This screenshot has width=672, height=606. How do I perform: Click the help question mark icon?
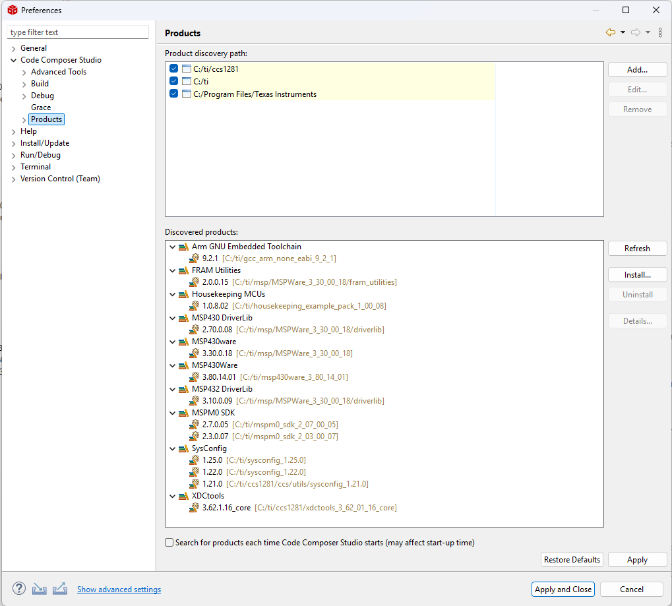point(19,589)
